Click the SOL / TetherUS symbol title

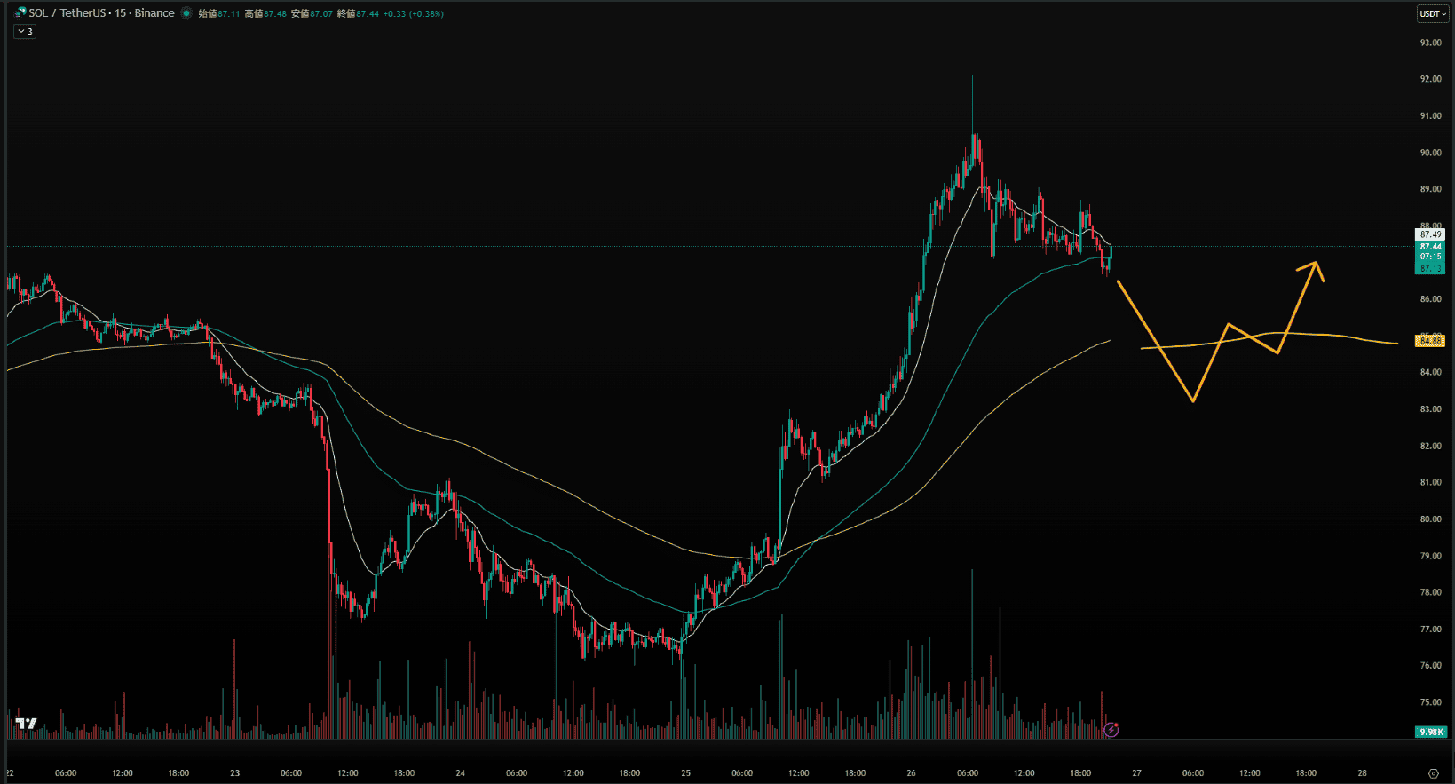click(101, 13)
